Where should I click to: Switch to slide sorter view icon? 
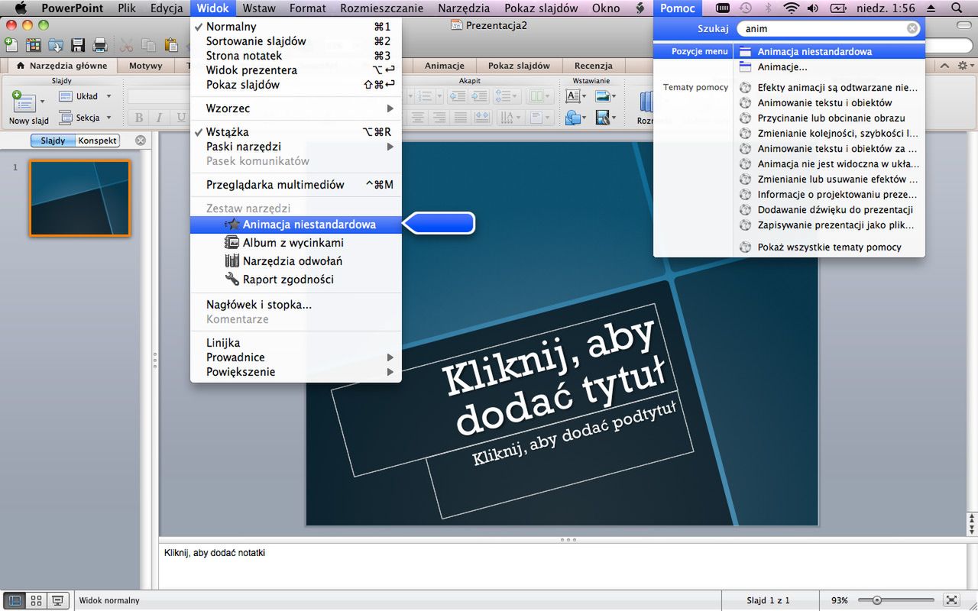pos(35,600)
